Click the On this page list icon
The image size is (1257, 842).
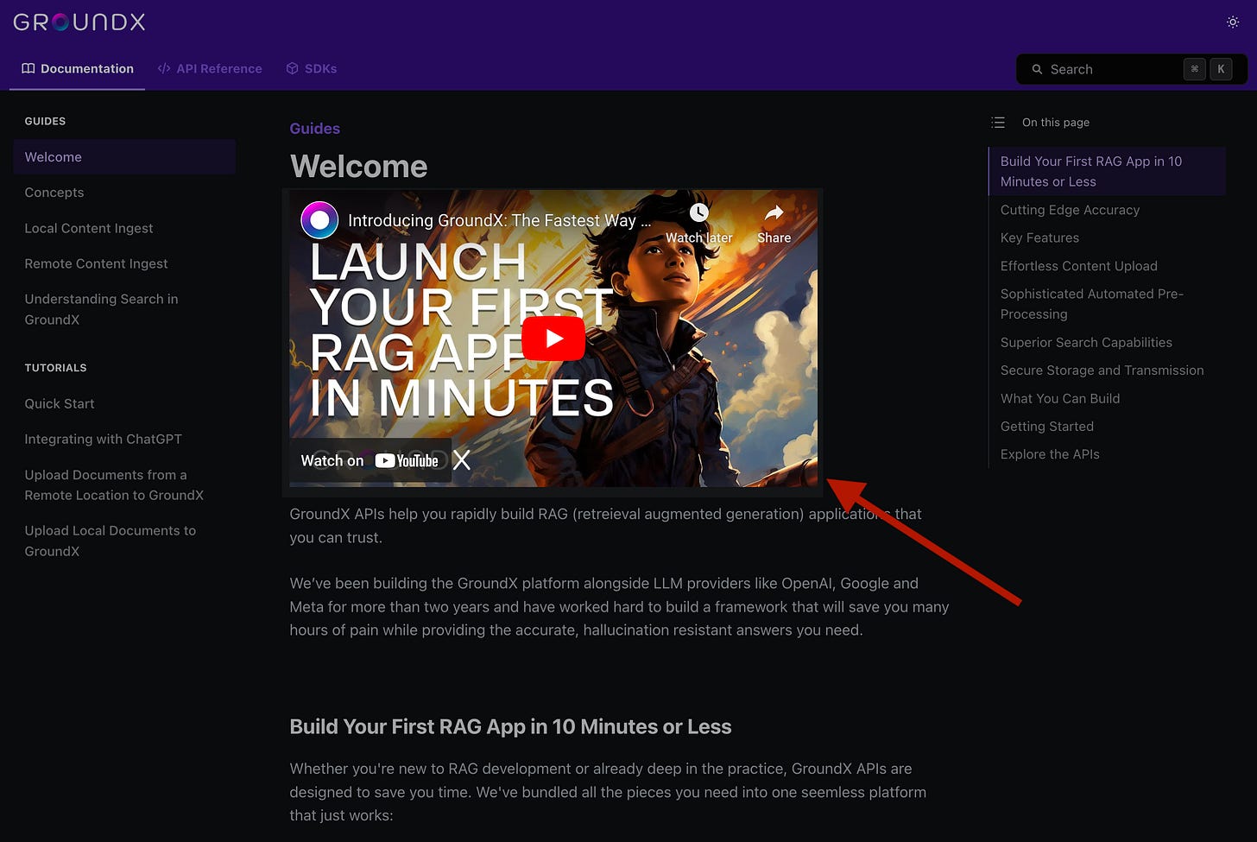(998, 123)
